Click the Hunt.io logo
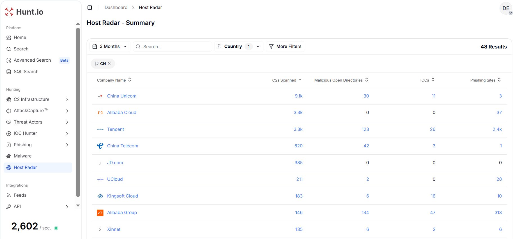Screen dimensions: 517x239 (x=24, y=12)
